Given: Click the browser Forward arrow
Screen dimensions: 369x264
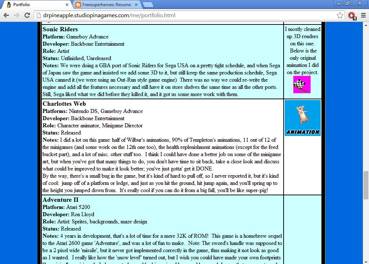Looking at the screenshot, I should (17, 15).
